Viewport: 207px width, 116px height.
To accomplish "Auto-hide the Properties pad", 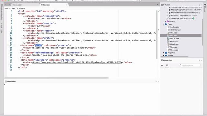I will tap(200, 60).
